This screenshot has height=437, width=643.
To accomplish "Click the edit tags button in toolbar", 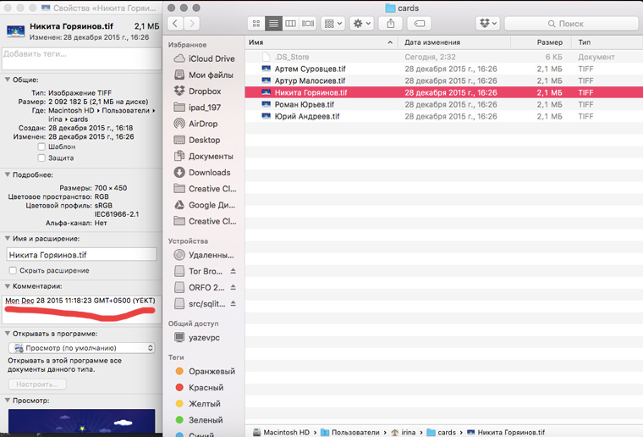I will point(419,24).
